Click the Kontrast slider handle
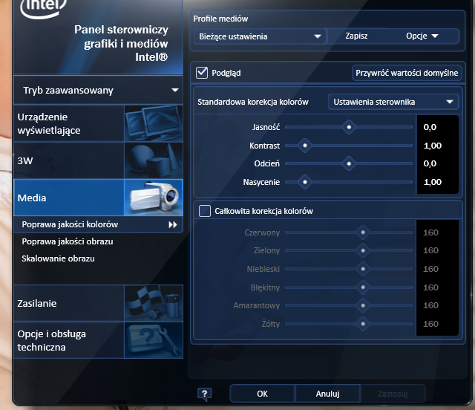The width and height of the screenshot is (475, 410). pyautogui.click(x=305, y=146)
